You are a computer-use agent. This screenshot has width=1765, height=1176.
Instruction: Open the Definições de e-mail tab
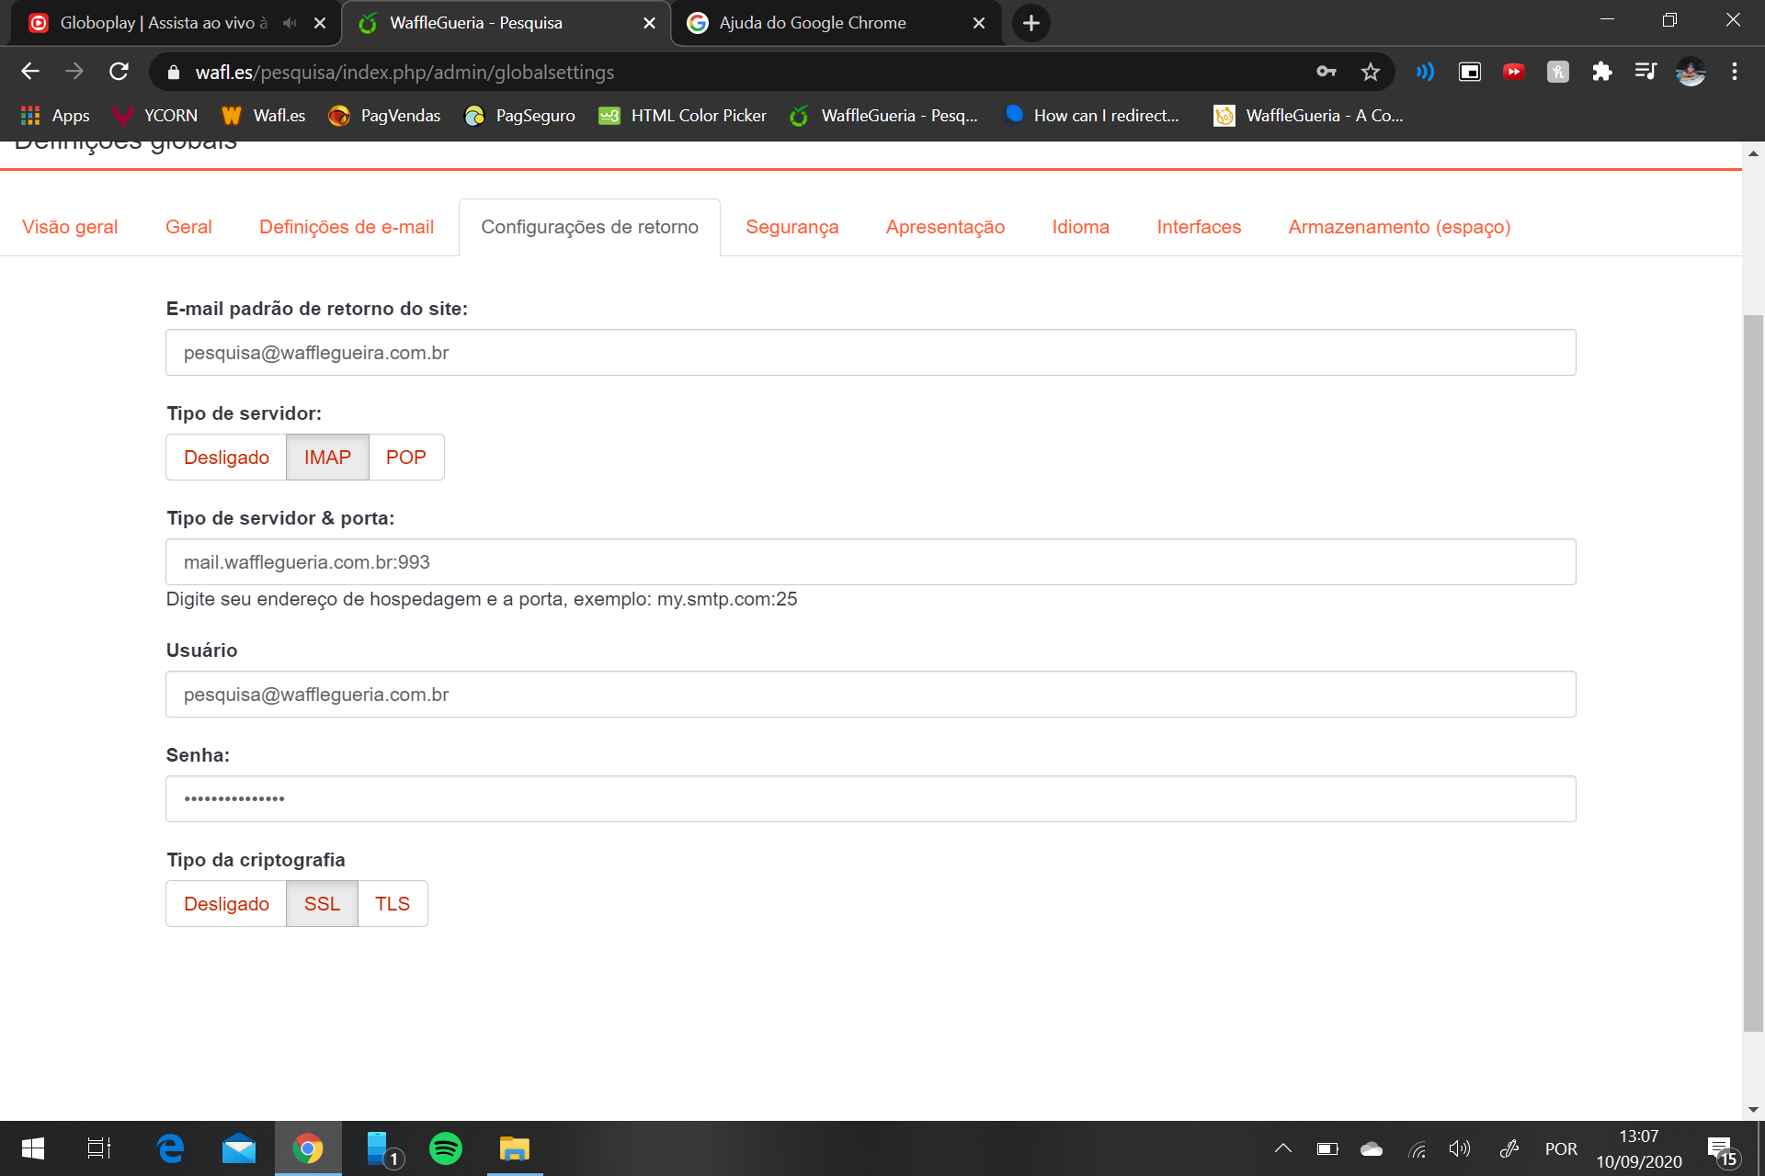(x=346, y=227)
